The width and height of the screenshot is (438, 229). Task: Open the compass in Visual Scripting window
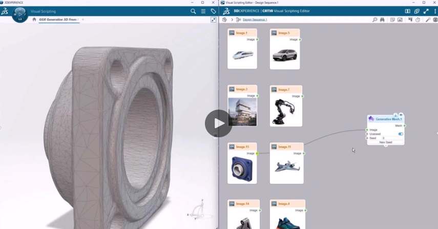click(20, 14)
